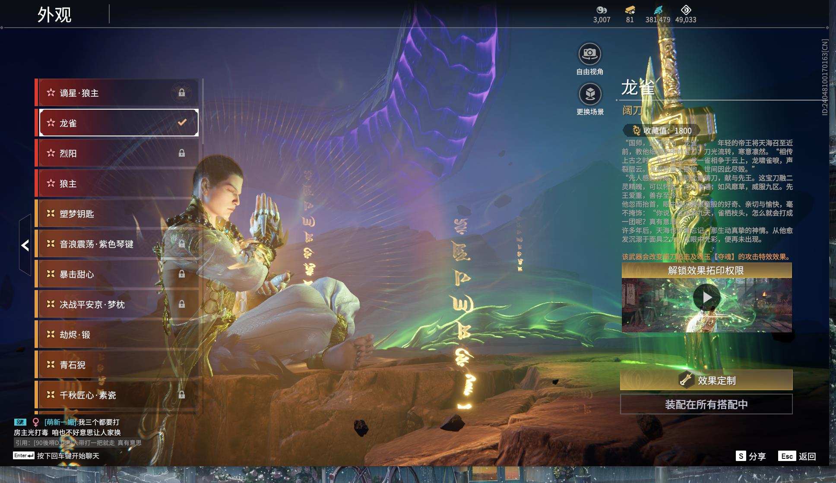
Task: Click the rarity icon on 青石猊 row
Action: pyautogui.click(x=51, y=365)
